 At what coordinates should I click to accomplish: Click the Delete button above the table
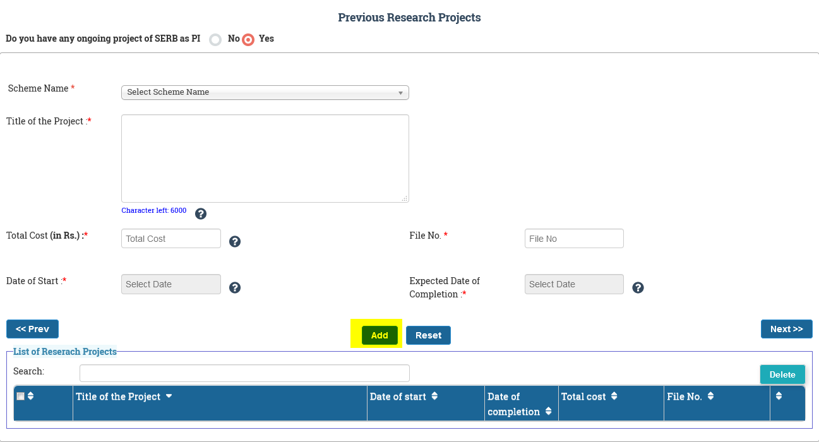[x=782, y=374]
